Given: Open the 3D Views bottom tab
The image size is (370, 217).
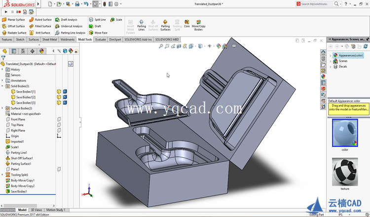Looking at the screenshot, I should coord(37,210).
